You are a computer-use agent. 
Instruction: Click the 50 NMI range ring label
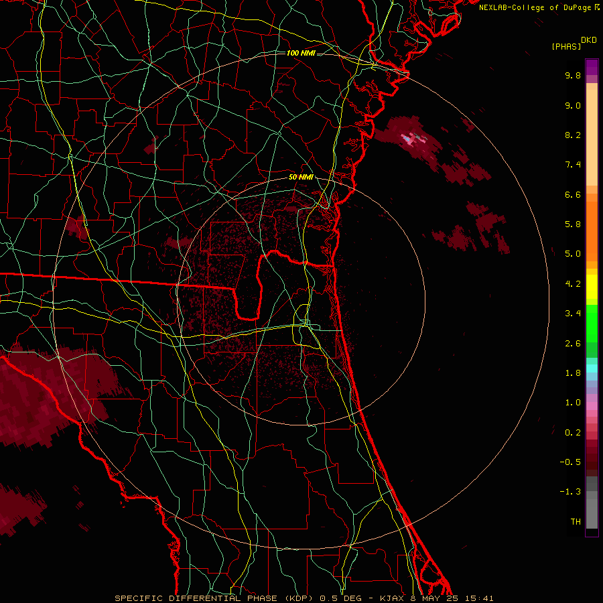click(x=301, y=178)
